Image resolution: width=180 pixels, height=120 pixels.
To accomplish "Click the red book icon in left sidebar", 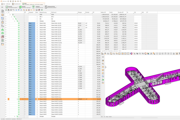I will point(2,37).
